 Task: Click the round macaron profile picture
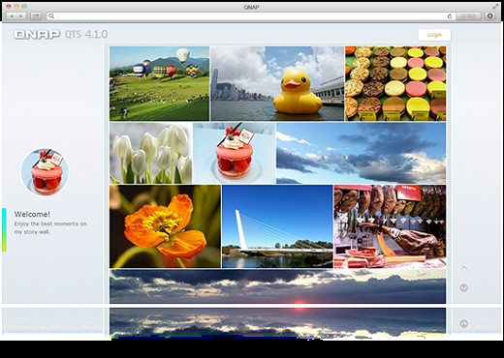[x=45, y=172]
